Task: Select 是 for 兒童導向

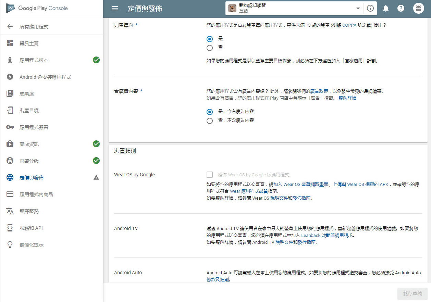Action: coord(210,39)
